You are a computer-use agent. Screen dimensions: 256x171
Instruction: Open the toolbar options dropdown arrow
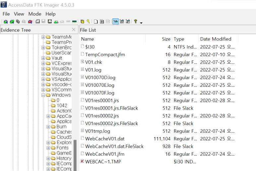[141, 23]
